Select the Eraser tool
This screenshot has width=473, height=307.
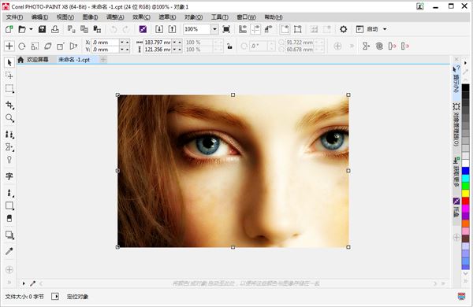(x=9, y=218)
